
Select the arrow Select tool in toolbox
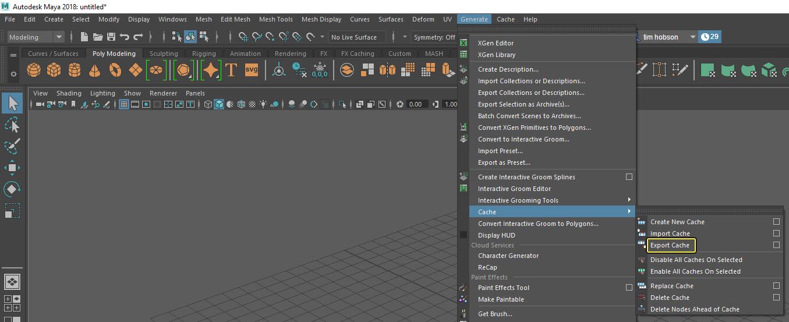pos(12,104)
